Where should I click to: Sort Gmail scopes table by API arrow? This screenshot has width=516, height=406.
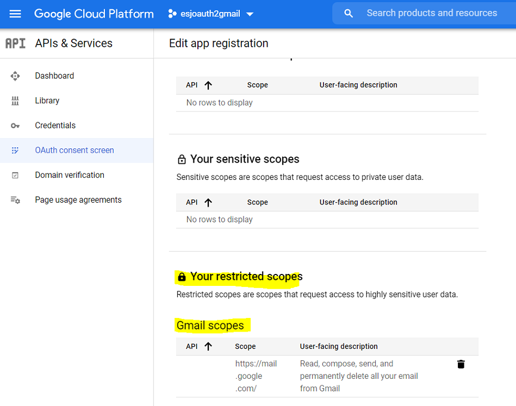coord(208,346)
